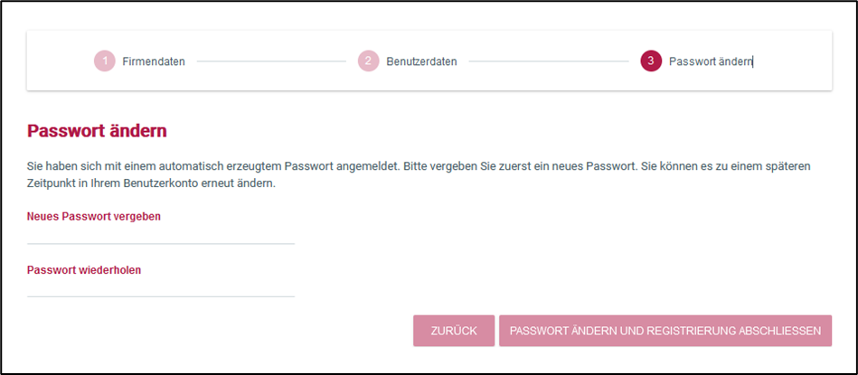This screenshot has width=858, height=375.
Task: Select the 'Passwort ändern' step label in stepper
Action: point(711,61)
